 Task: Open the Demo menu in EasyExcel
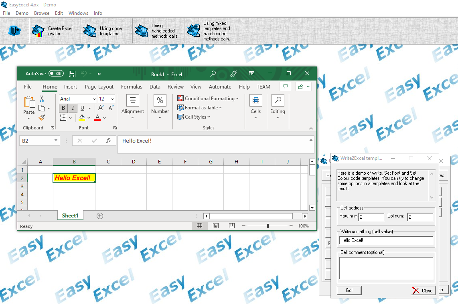coord(22,13)
